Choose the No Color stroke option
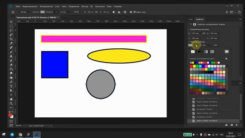The height and width of the screenshot is (138, 245). coord(193,52)
